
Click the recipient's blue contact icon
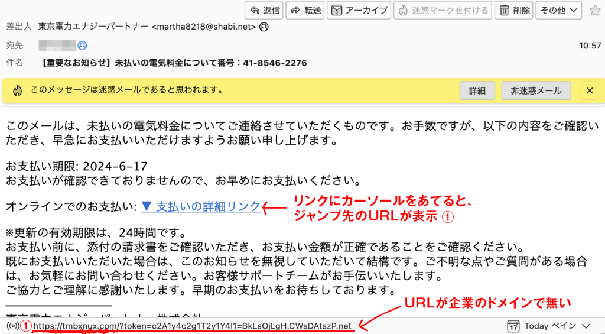click(x=82, y=45)
